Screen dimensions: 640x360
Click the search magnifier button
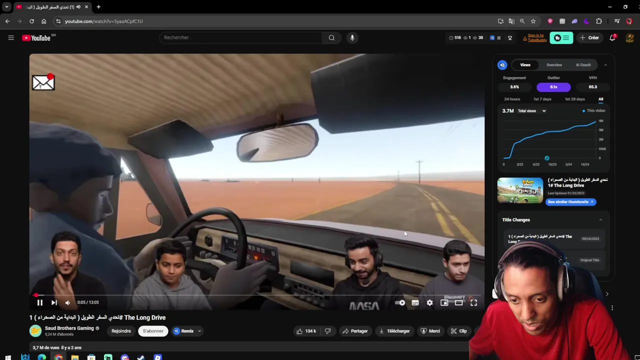[x=331, y=37]
